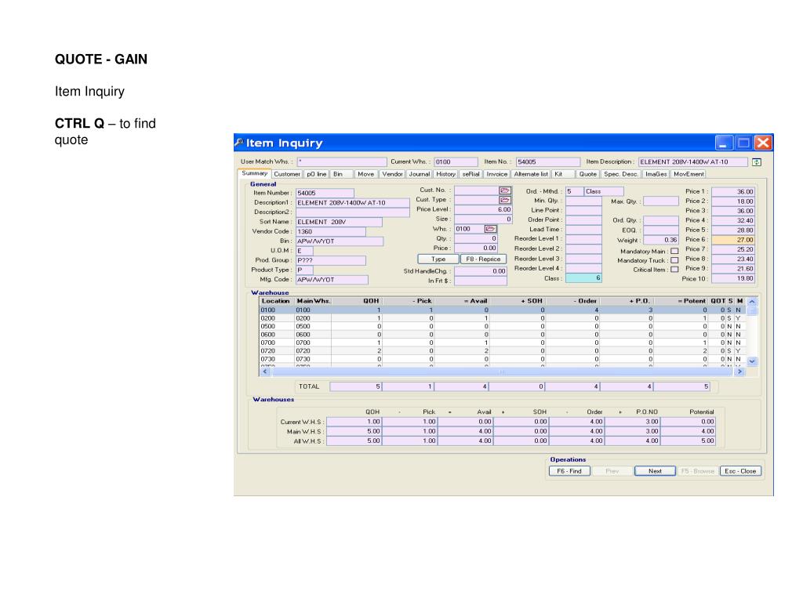Click the Prev button in Operations
Image resolution: width=803 pixels, height=602 pixels.
coord(612,471)
